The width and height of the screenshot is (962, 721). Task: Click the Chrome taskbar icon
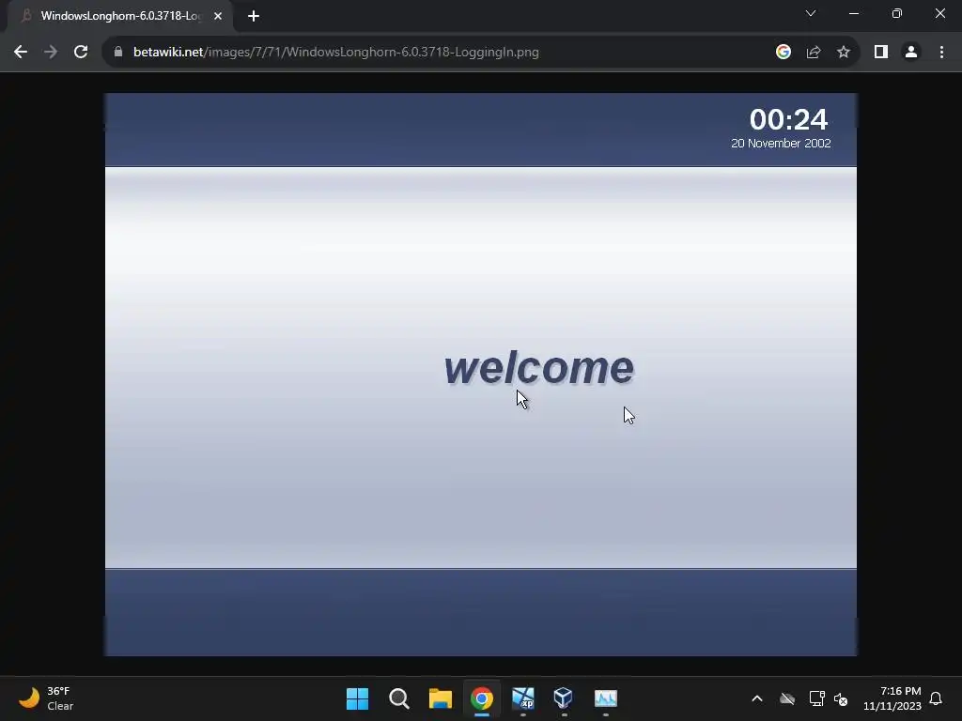(482, 698)
